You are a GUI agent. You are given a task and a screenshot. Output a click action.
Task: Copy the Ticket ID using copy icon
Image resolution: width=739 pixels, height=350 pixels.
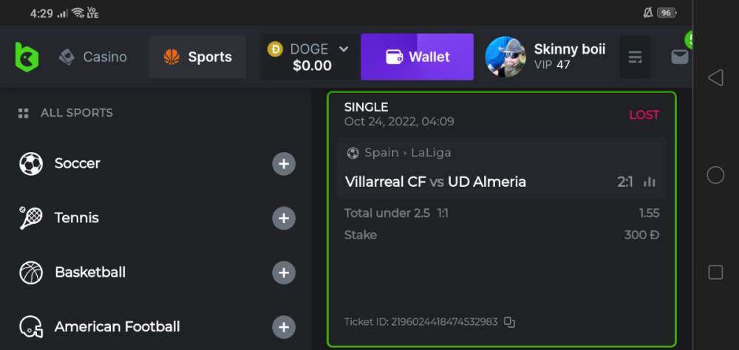[x=509, y=322]
